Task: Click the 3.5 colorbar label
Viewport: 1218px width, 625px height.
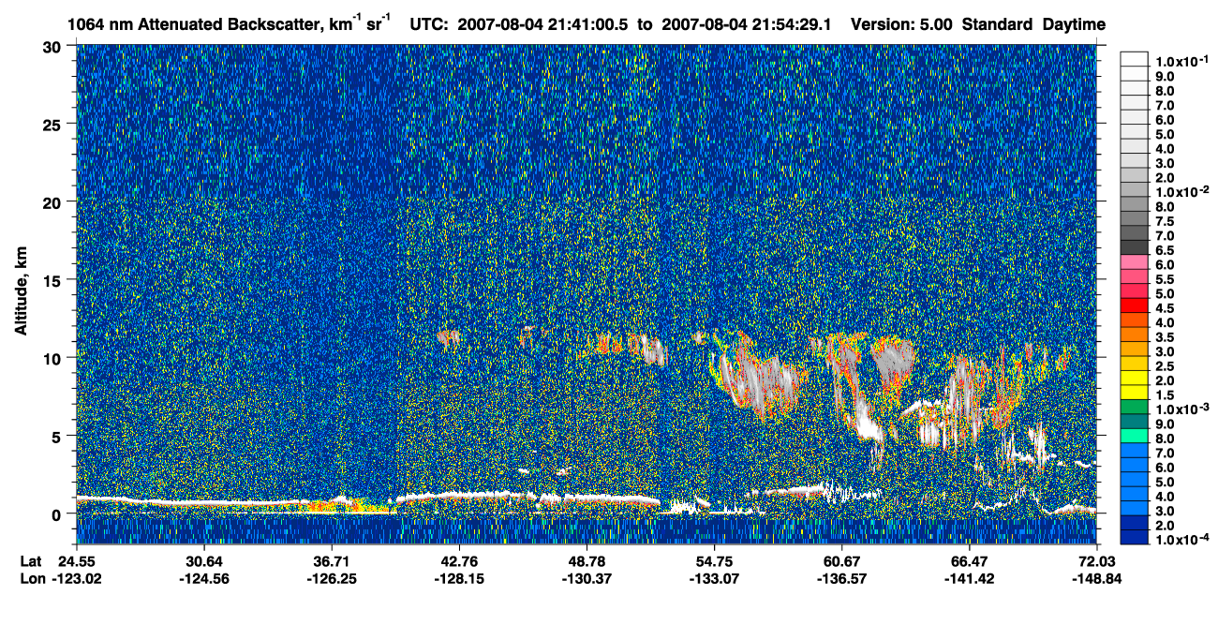Action: [1165, 337]
